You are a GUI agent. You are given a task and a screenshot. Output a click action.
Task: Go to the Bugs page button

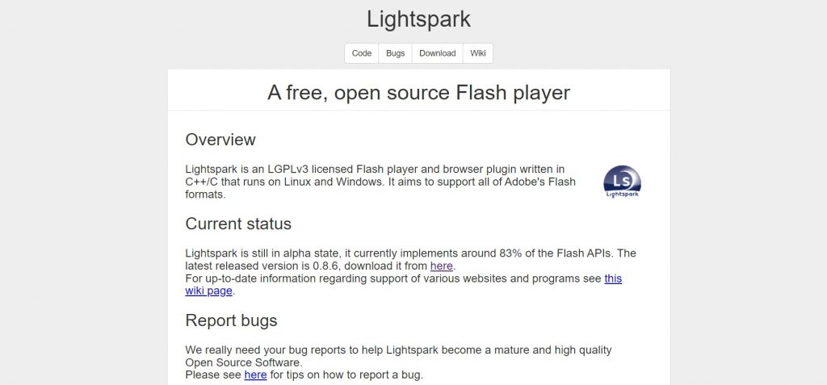tap(395, 53)
